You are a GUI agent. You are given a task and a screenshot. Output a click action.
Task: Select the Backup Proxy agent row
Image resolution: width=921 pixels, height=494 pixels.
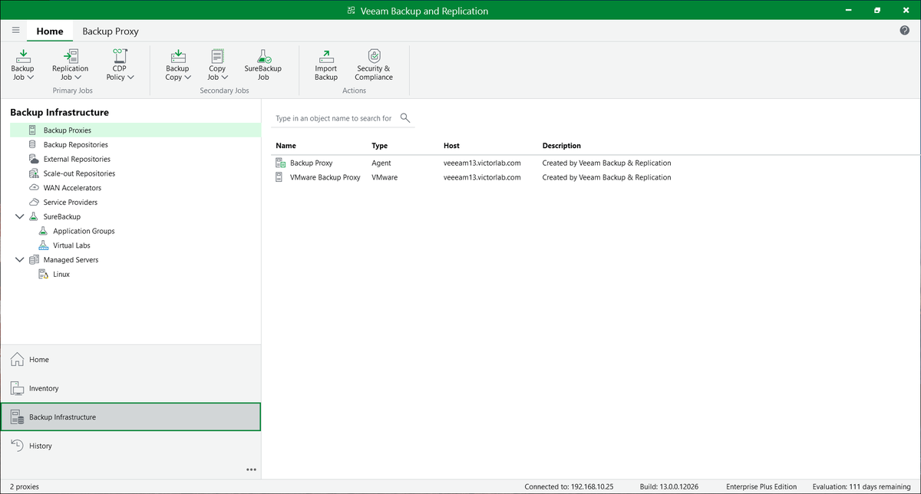click(x=591, y=163)
